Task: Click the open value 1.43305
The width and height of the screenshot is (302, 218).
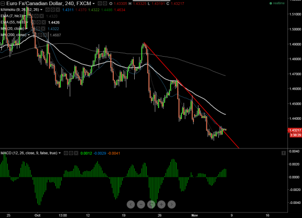Action: (x=120, y=4)
